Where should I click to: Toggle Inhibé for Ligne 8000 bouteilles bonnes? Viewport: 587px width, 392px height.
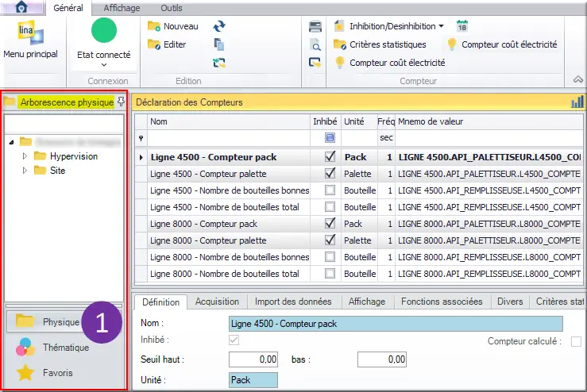click(330, 256)
